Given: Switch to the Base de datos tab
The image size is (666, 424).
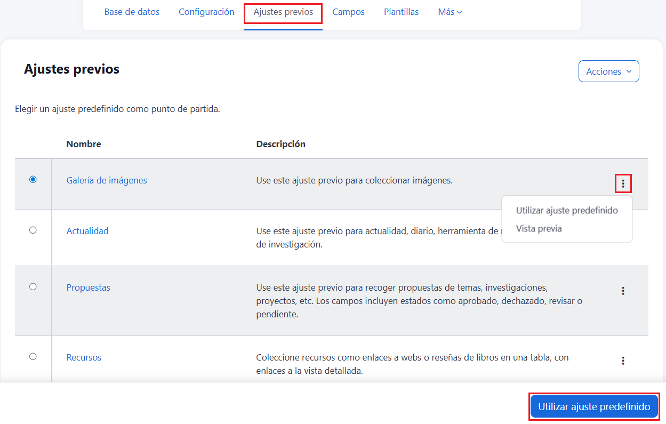Looking at the screenshot, I should coord(132,12).
